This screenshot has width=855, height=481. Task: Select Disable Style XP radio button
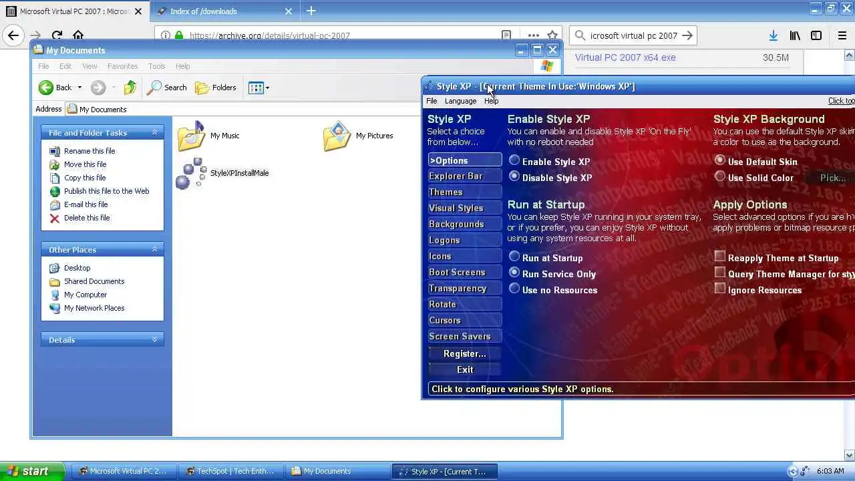(514, 176)
